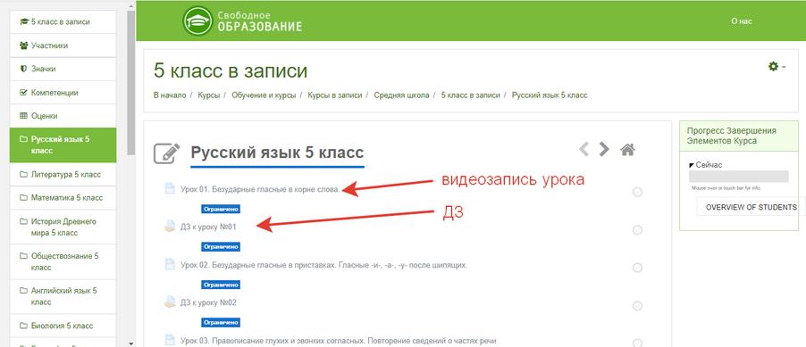806x347 pixels.
Task: Click page icon of Урок 02
Action: tap(170, 264)
